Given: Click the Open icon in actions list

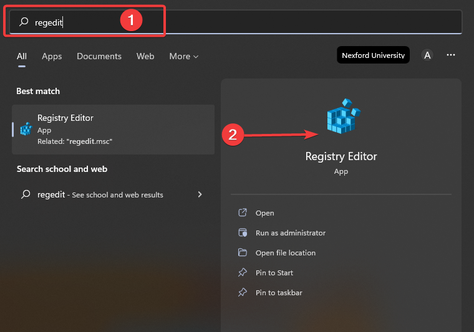Looking at the screenshot, I should coord(243,213).
